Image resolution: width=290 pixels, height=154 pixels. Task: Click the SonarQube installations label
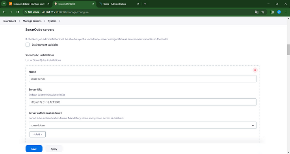click(x=40, y=55)
